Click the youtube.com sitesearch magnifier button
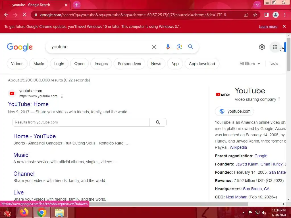 158,122
